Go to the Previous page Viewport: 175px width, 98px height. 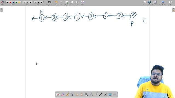click(72, 3)
